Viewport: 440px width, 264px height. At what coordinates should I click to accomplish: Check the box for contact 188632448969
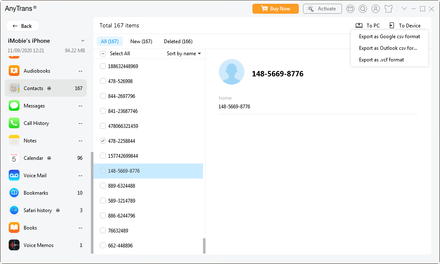click(103, 66)
